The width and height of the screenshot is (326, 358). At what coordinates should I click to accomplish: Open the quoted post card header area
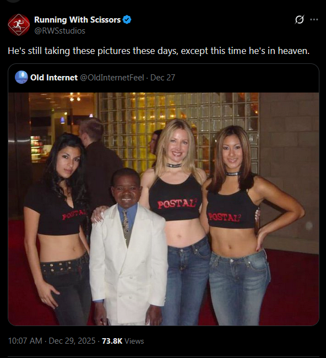[164, 78]
